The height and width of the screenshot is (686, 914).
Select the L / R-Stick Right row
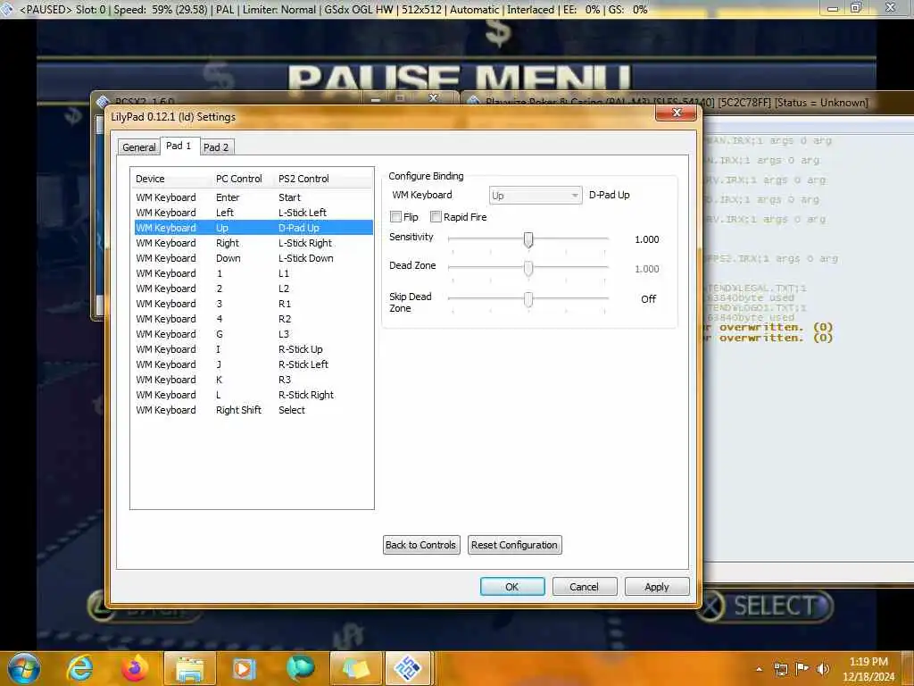[x=253, y=394]
